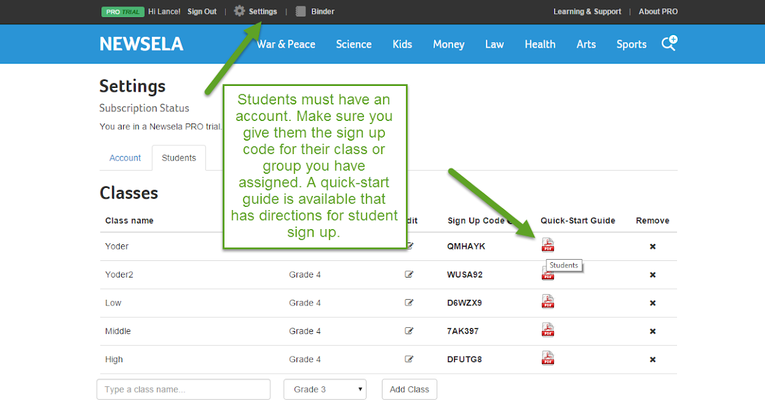
Task: Edit the Low class
Action: [x=409, y=302]
